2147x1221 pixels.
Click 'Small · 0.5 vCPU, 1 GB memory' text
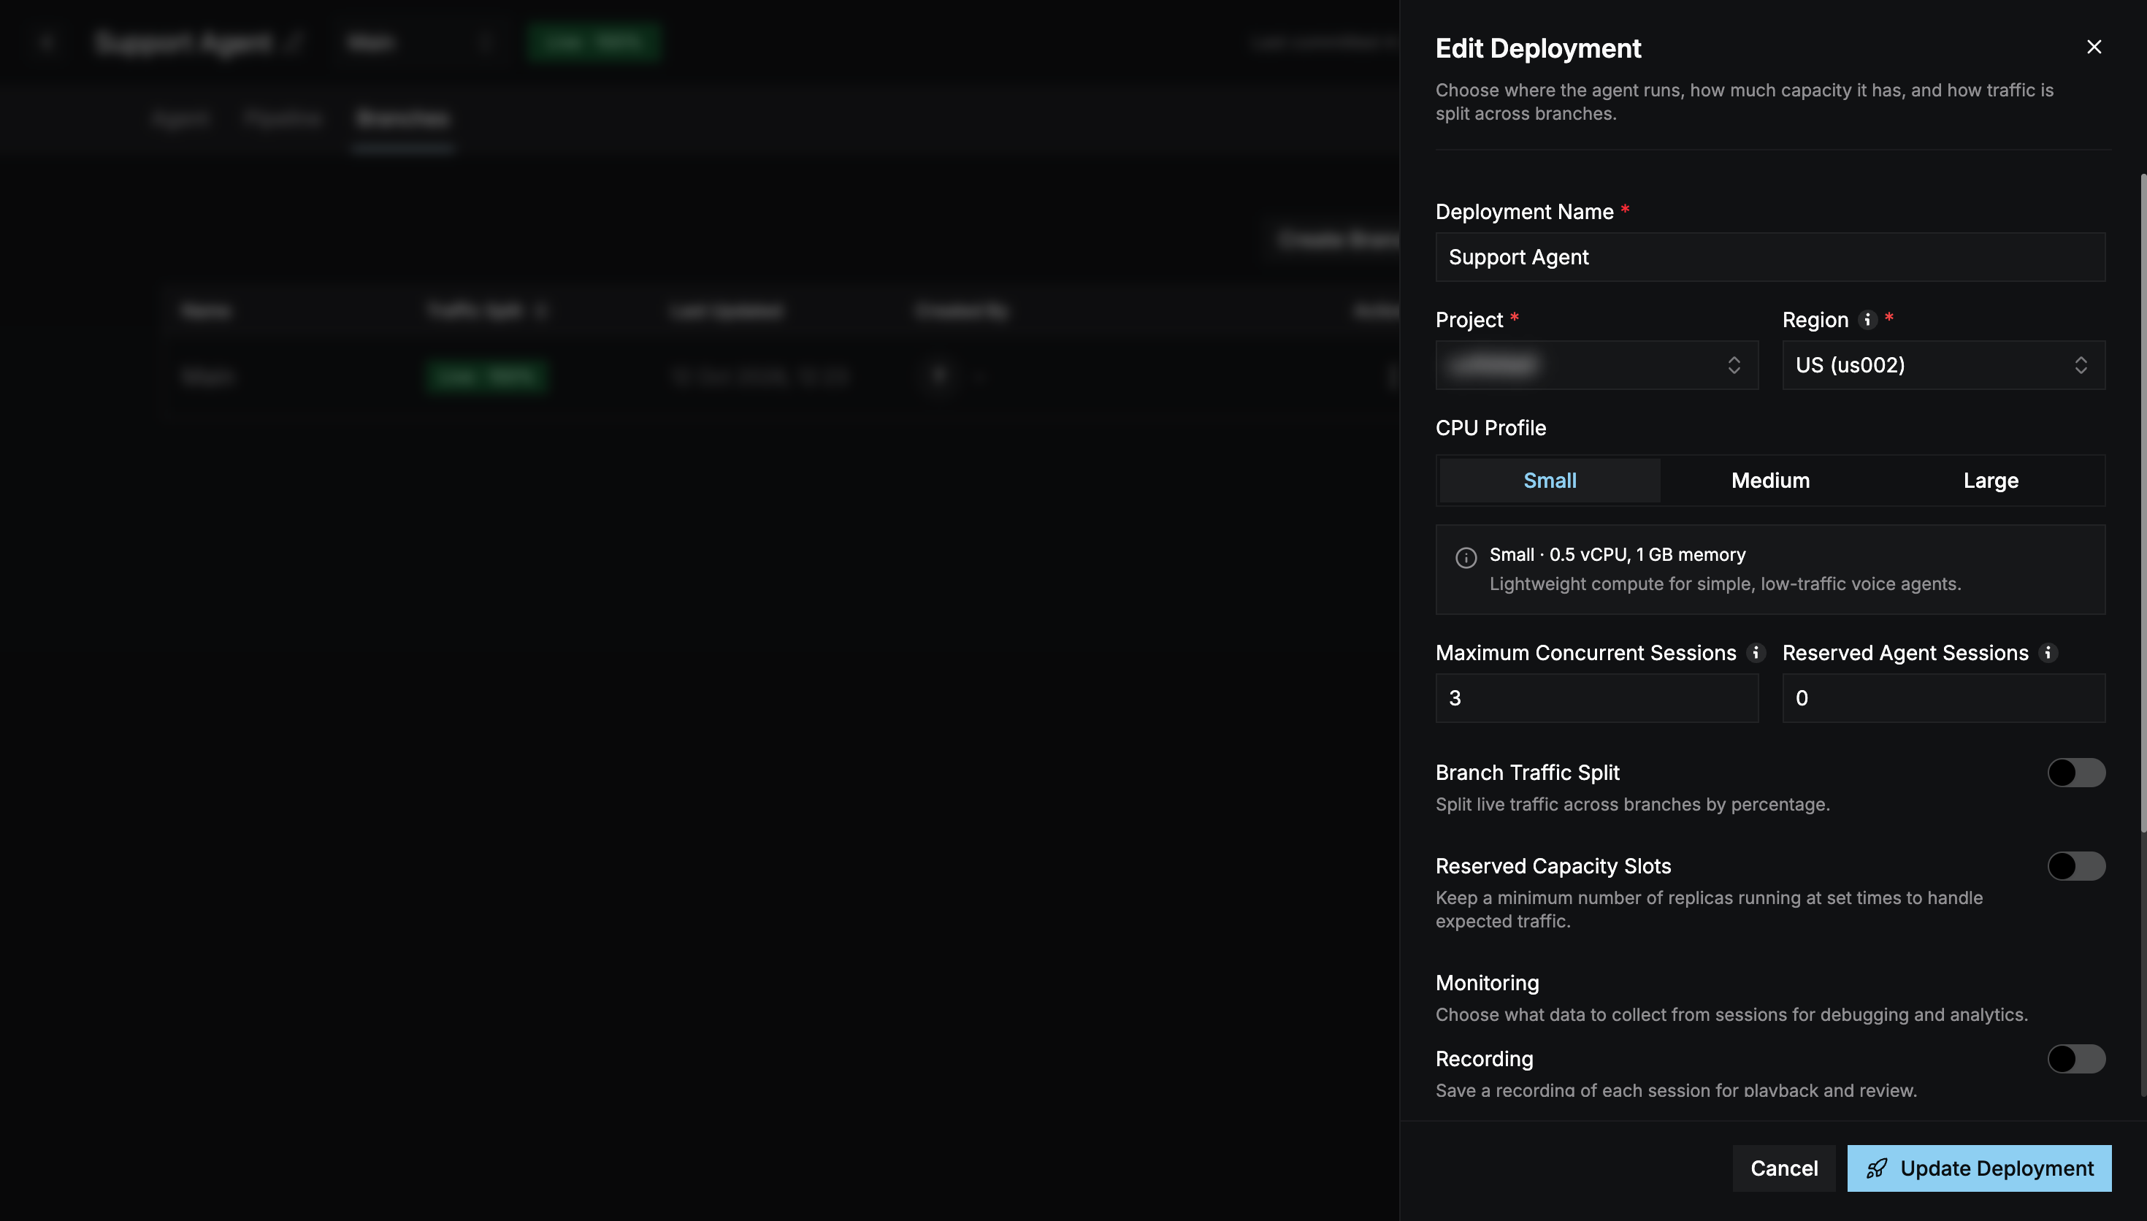tap(1617, 554)
